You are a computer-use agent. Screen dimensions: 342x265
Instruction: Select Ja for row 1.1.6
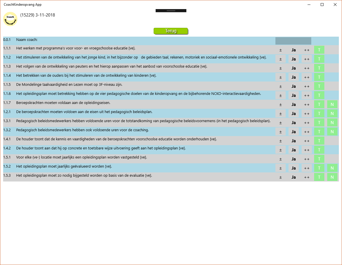point(294,95)
